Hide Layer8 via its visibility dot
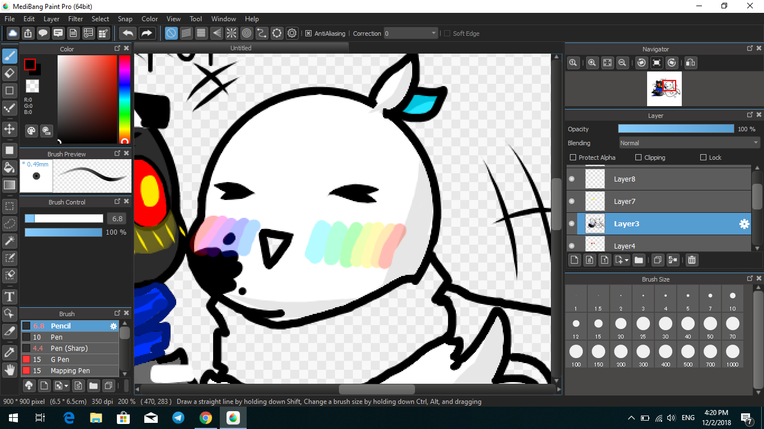 point(572,179)
